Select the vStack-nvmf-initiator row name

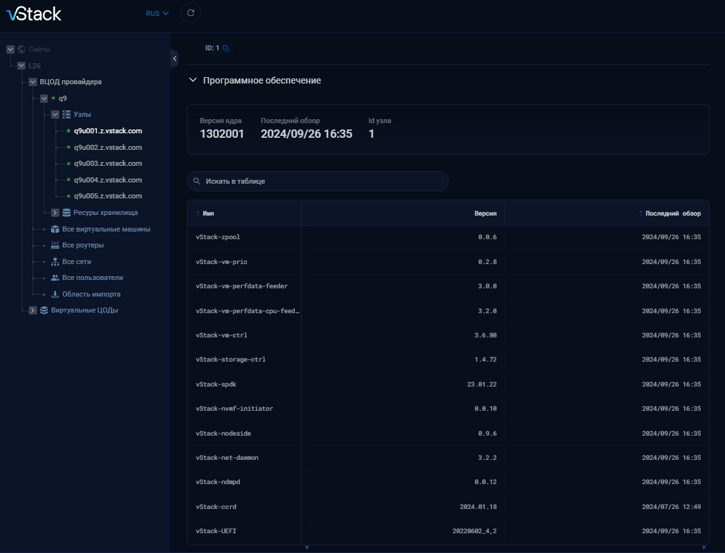234,408
